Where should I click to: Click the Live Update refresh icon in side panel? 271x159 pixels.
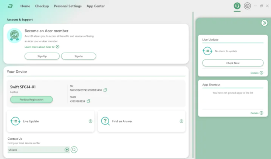(207, 51)
